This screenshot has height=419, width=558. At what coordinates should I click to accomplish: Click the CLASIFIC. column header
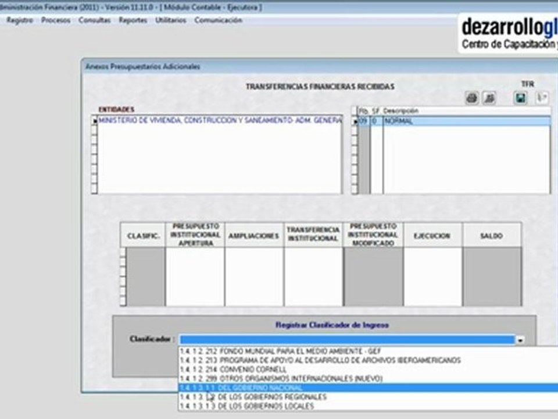pos(144,236)
